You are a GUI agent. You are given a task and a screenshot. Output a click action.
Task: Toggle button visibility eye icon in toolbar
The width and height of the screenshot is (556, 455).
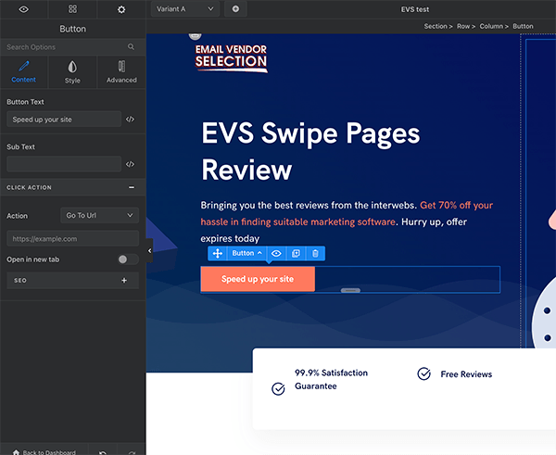click(x=276, y=253)
